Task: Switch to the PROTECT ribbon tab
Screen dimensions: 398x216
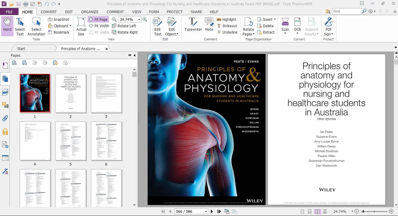Action: tap(174, 12)
